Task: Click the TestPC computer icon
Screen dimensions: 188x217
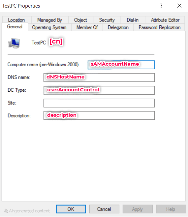Action: (14, 43)
